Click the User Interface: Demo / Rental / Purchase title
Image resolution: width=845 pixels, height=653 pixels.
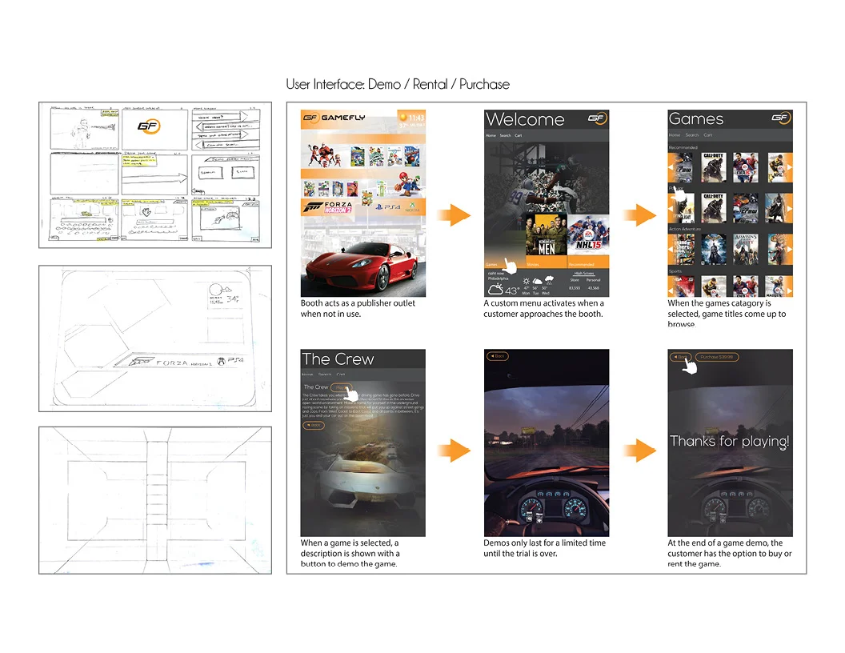coord(398,85)
